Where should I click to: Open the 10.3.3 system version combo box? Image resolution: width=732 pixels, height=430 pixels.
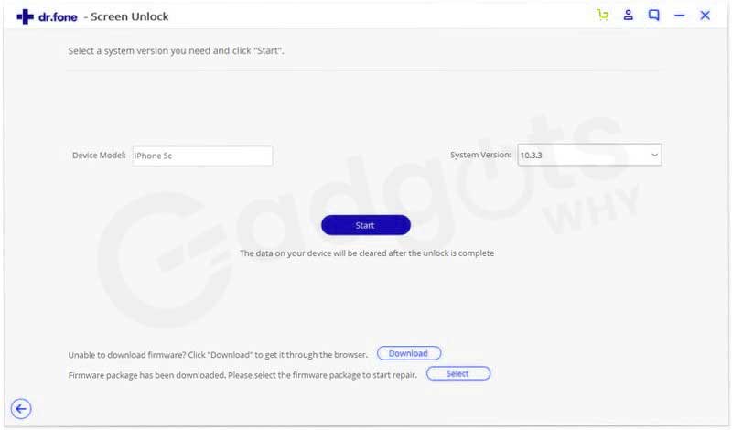[589, 155]
